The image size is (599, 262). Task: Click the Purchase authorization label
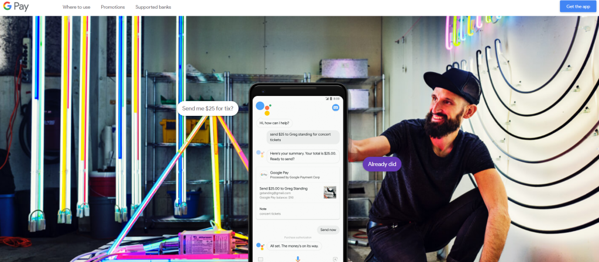coord(298,237)
